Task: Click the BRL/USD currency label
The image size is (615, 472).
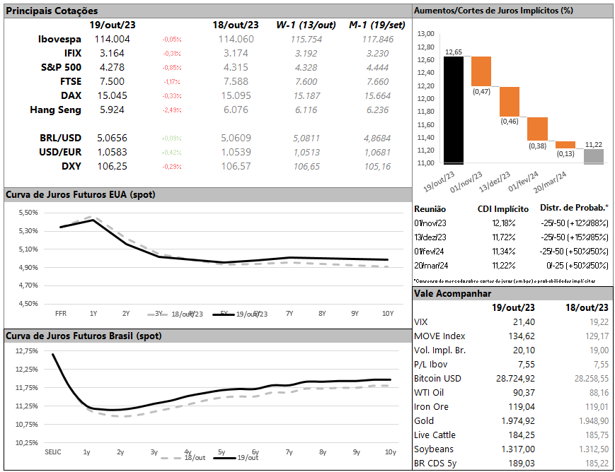Action: click(60, 138)
